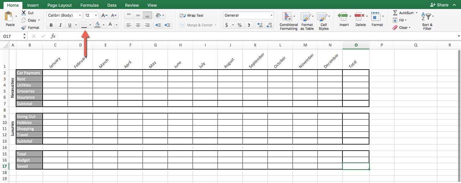
Task: Select the Format painter brush
Action: point(24,28)
